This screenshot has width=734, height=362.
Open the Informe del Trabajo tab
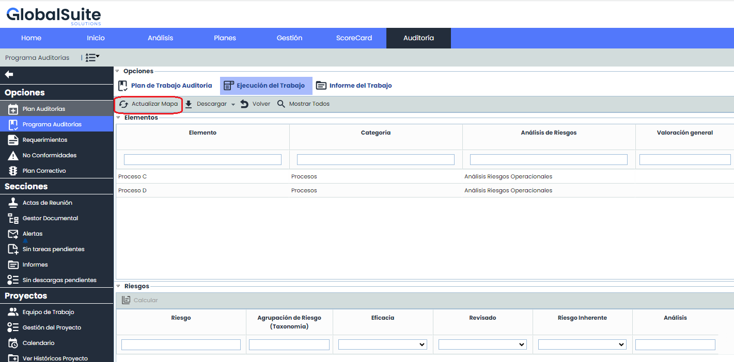point(354,86)
